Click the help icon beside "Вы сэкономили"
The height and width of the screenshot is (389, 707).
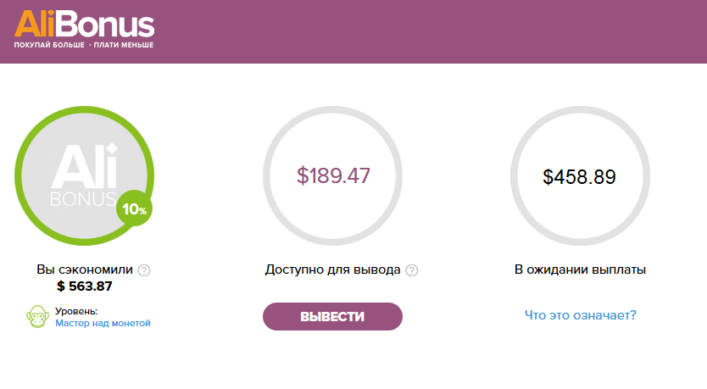click(144, 270)
